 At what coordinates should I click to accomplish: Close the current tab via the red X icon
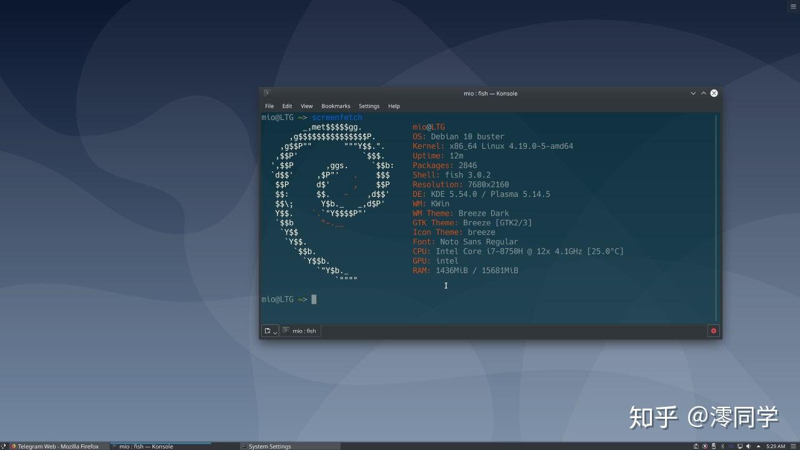click(x=713, y=331)
